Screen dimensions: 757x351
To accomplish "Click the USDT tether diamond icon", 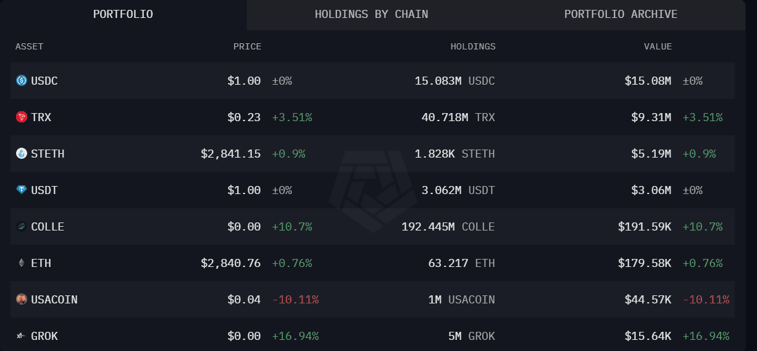I will tap(22, 190).
